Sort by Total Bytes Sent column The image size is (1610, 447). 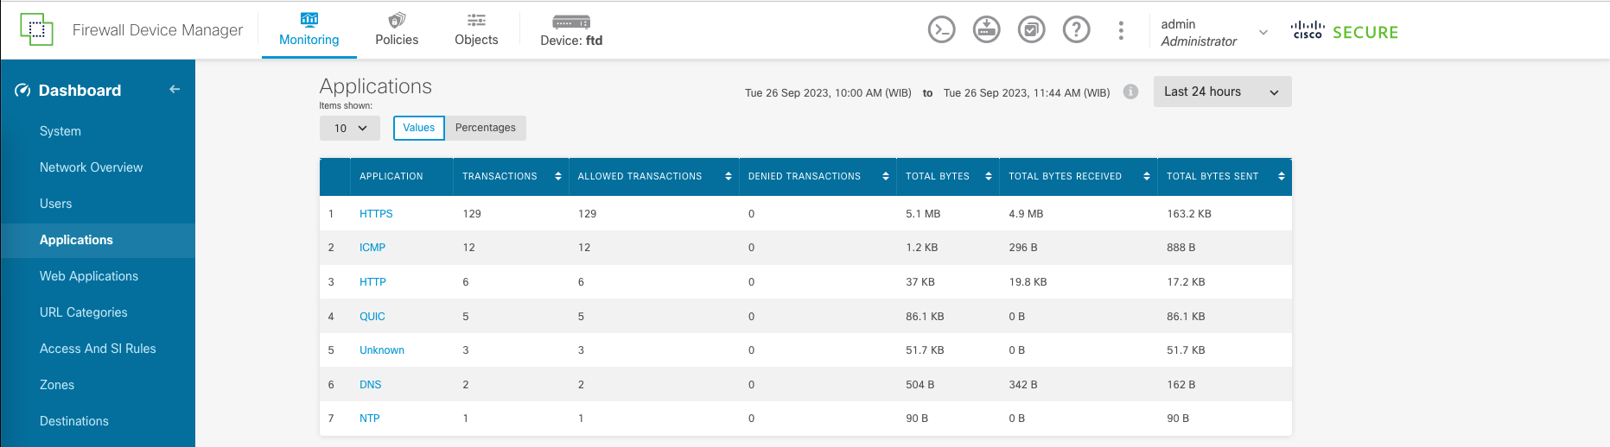coord(1281,176)
